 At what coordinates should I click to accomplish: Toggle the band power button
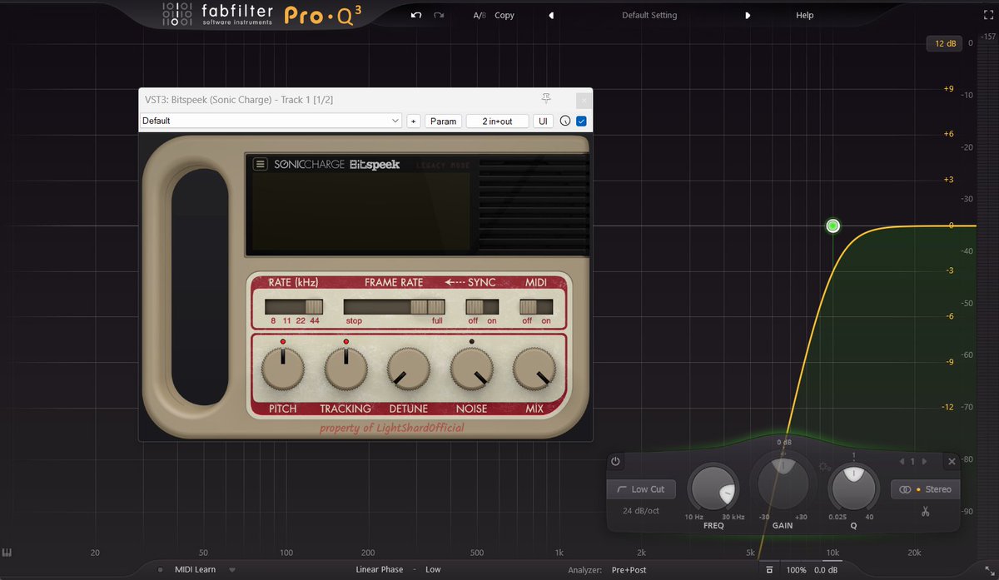tap(615, 461)
